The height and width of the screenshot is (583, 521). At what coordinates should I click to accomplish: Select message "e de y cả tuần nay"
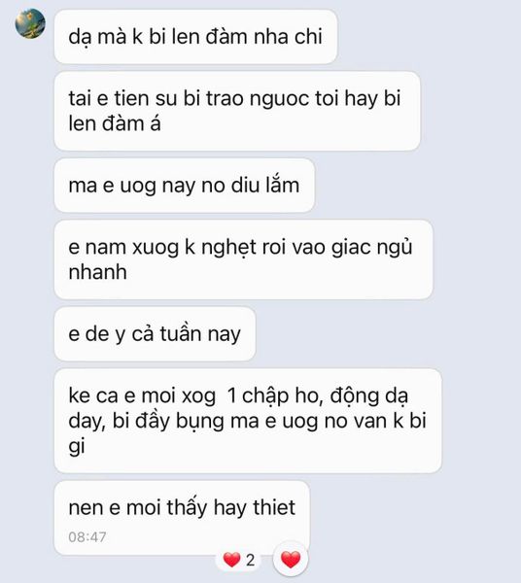tap(156, 334)
